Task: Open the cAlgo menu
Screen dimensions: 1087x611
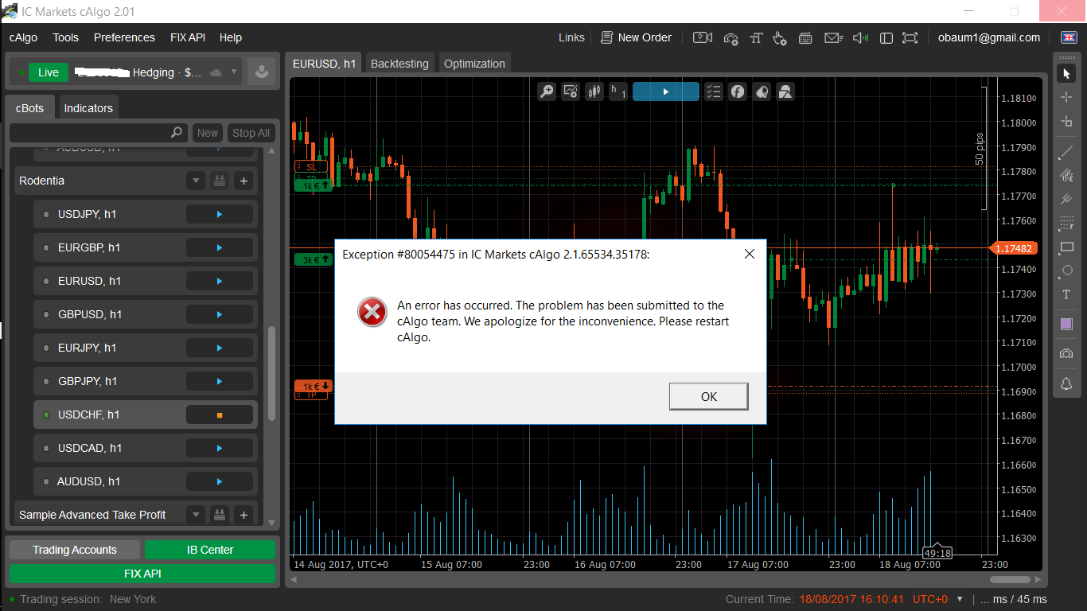Action: click(x=23, y=37)
